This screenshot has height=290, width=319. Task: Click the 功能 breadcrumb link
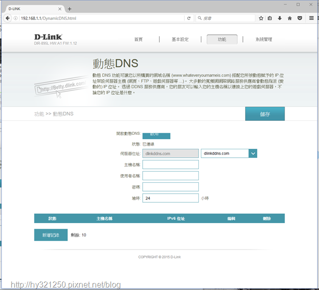coord(39,114)
